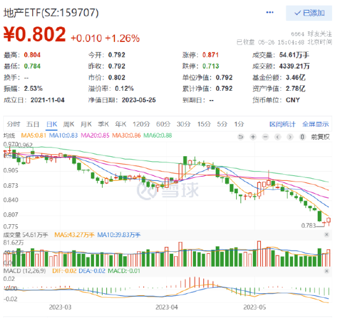Open the 区间统计 range statistics link
Screen dimensions: 340x318
pos(283,124)
